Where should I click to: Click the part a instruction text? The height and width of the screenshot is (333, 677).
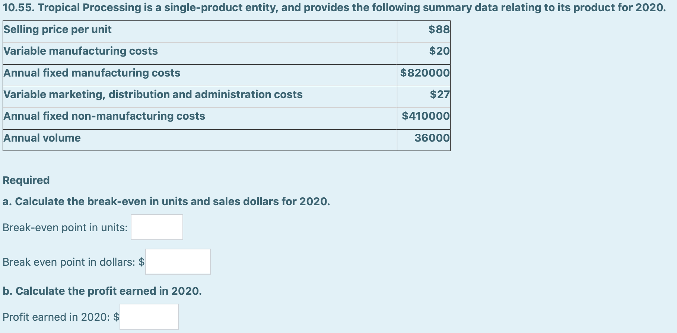(x=166, y=201)
